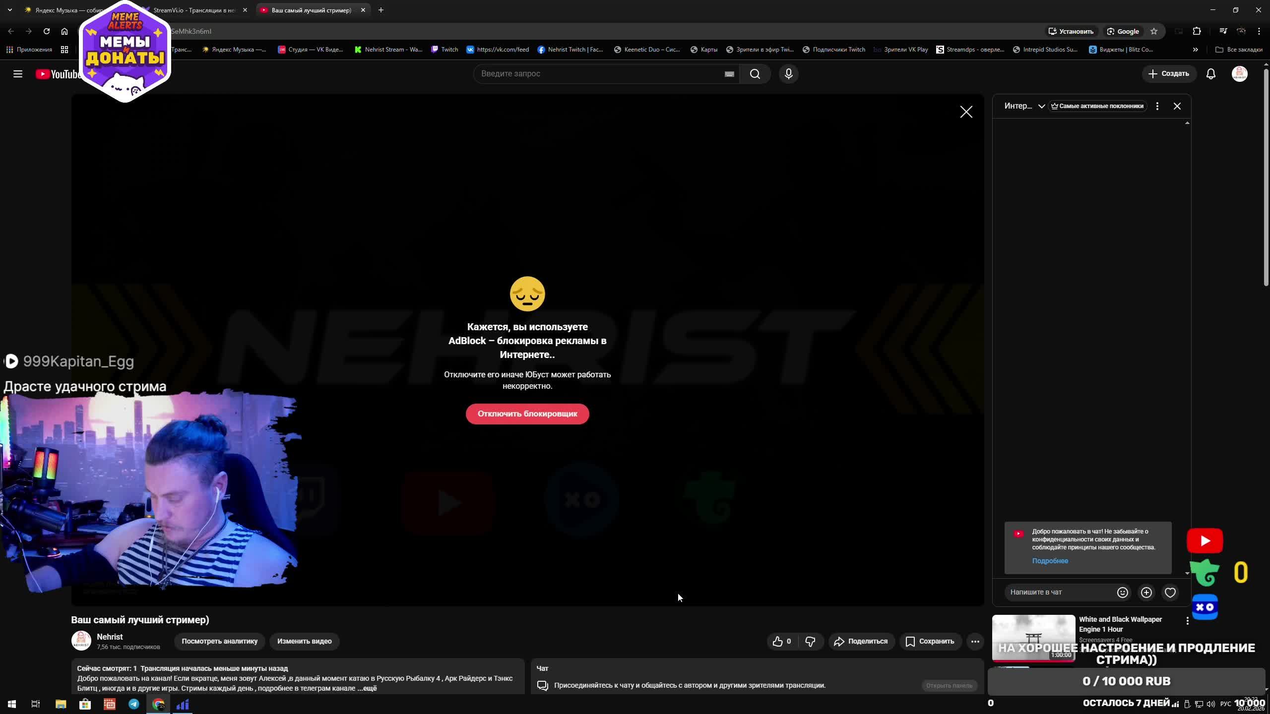Click the search magnifier button

pos(755,74)
